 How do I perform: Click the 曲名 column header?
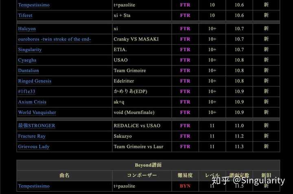click(64, 175)
